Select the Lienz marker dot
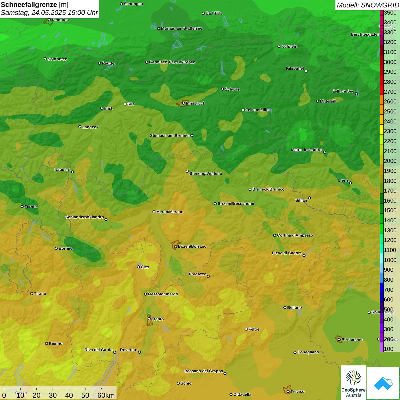 click(x=351, y=183)
